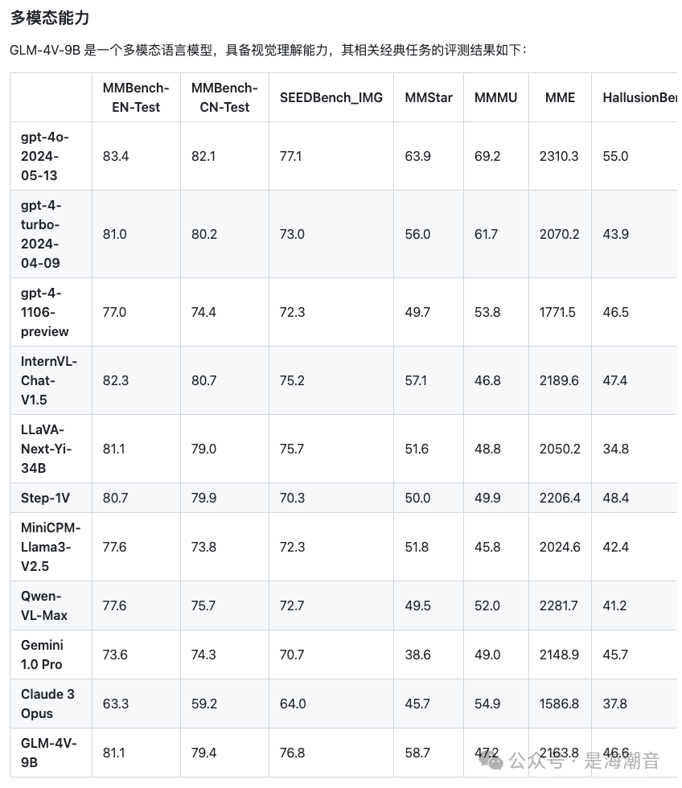682x788 pixels.
Task: Click the 公众号 是海潮音 watermark text
Action: tap(584, 761)
